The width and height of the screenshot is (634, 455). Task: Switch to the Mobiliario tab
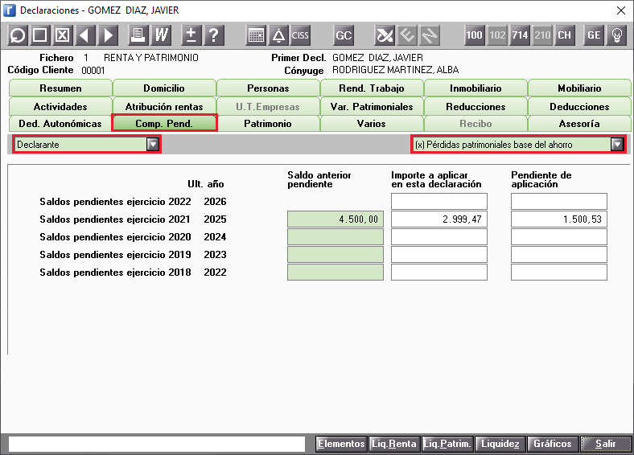(579, 88)
